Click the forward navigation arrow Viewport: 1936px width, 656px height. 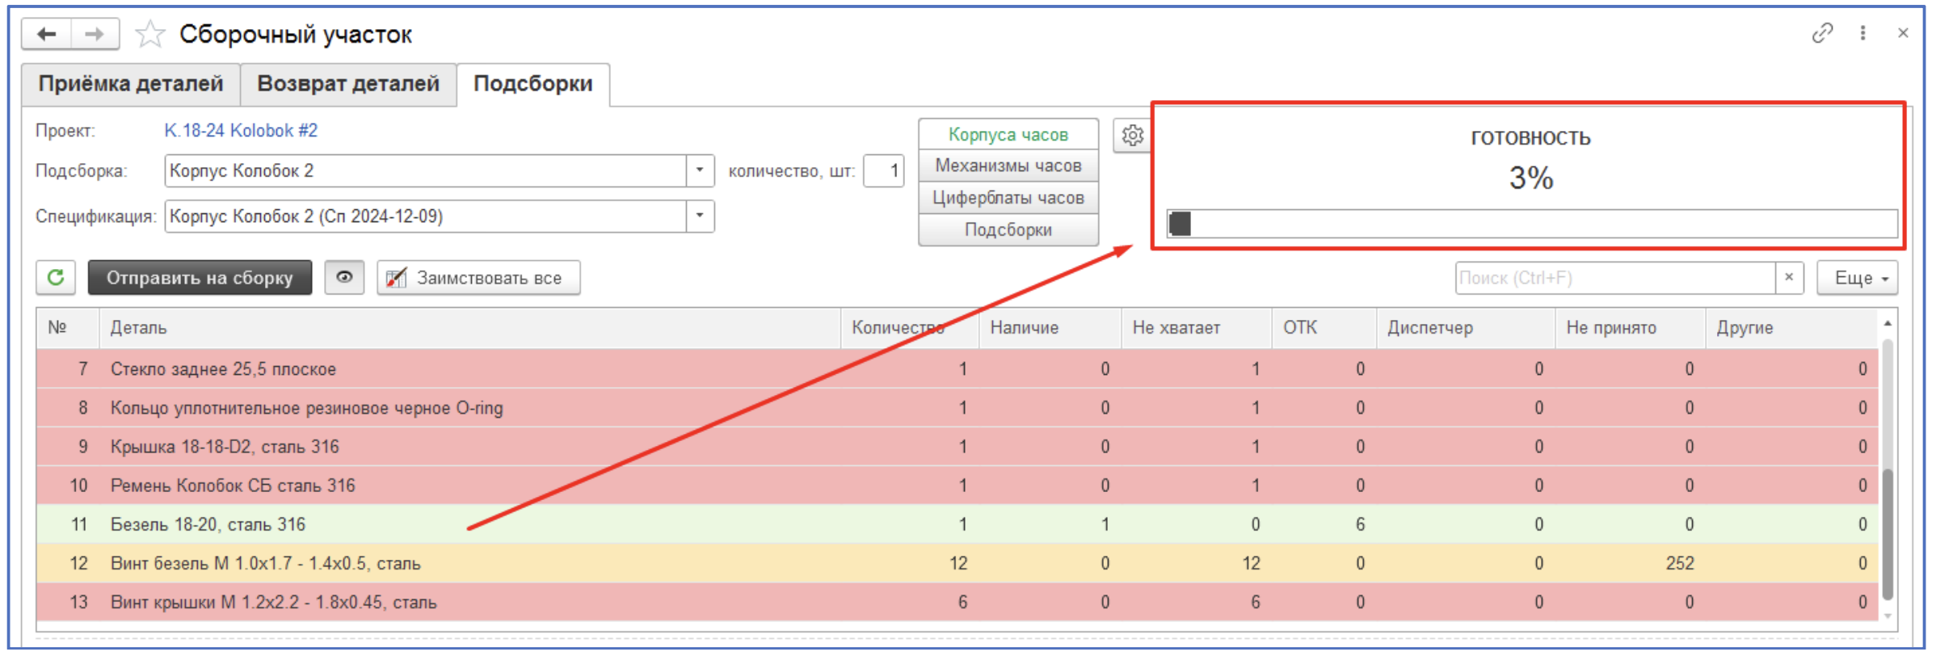coord(95,34)
